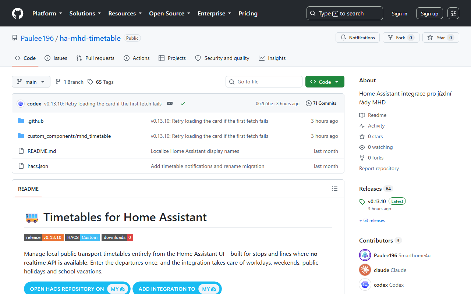Open the Activity link
Viewport: 471px width, 294px height.
tap(372, 126)
